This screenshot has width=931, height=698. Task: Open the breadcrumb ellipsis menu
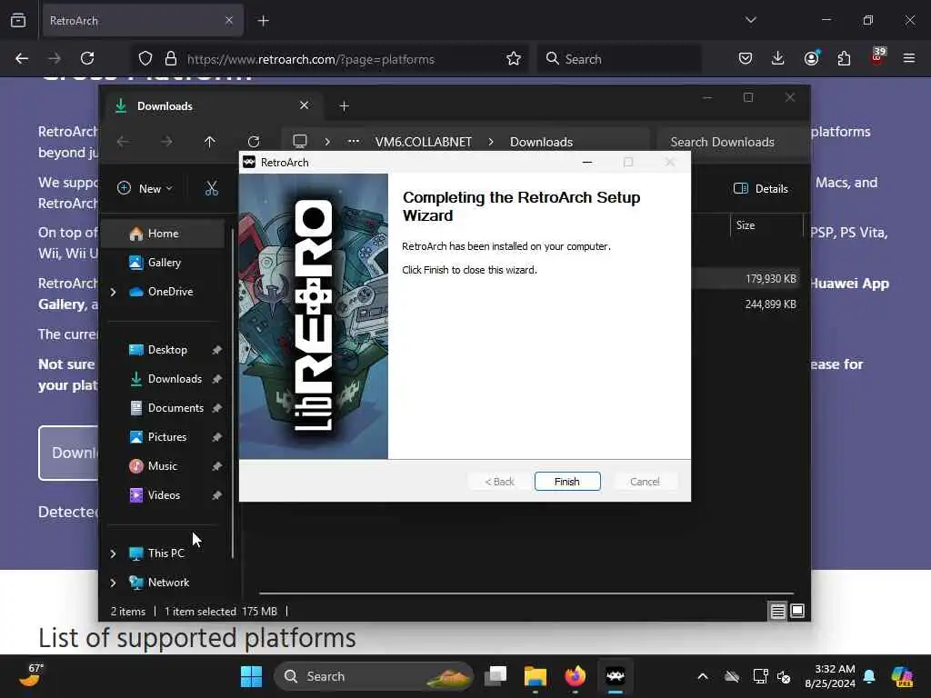tap(354, 141)
